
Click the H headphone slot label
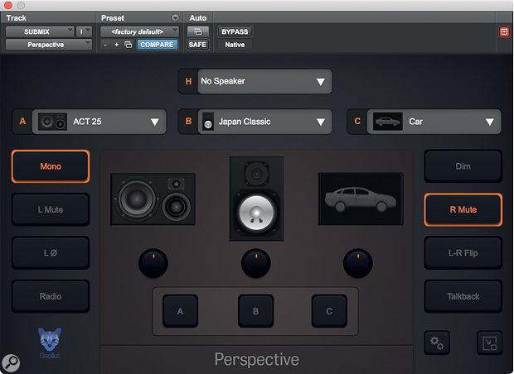tap(188, 81)
